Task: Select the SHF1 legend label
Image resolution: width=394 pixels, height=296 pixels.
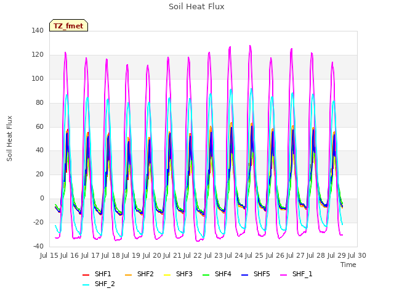Action: [x=103, y=274]
